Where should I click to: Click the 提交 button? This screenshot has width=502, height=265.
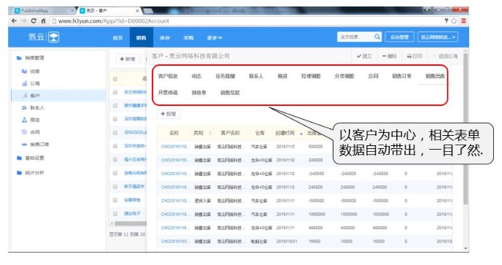click(x=364, y=56)
